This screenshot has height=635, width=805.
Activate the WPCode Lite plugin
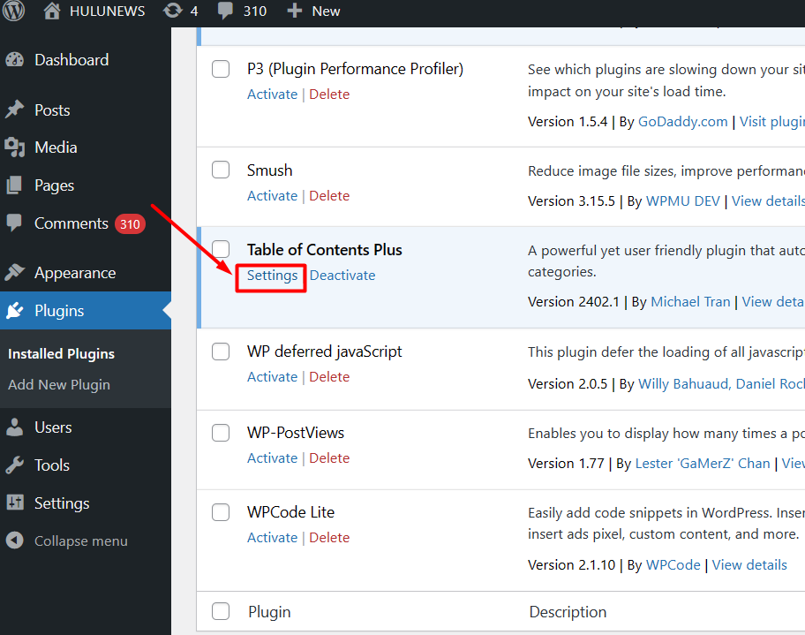pyautogui.click(x=272, y=538)
